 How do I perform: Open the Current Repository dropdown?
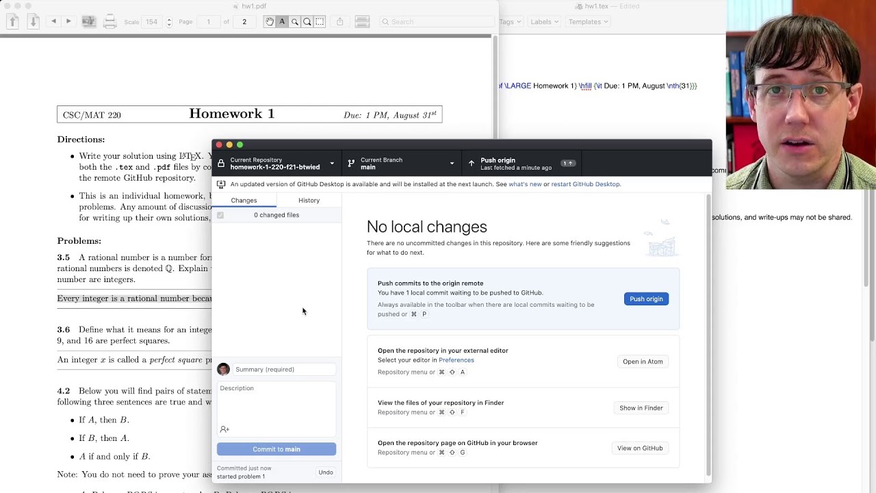pyautogui.click(x=276, y=164)
